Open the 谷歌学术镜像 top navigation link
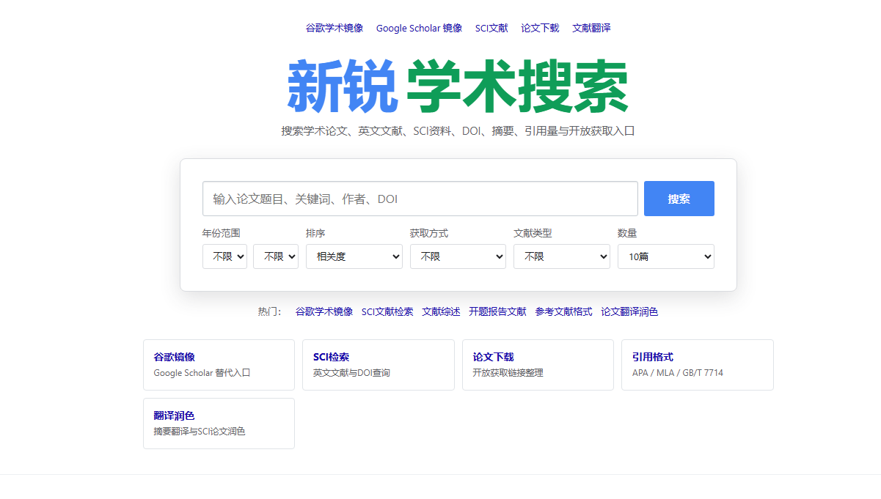 tap(335, 28)
